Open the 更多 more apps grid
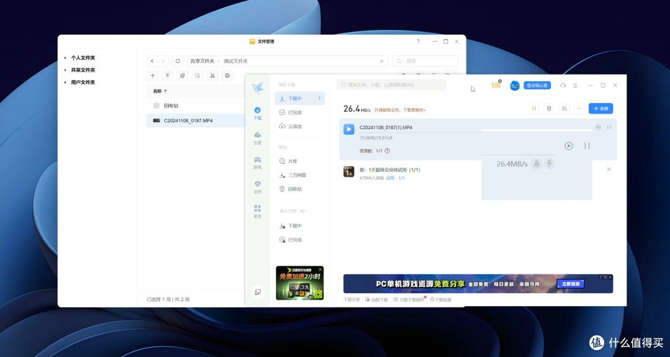Screen dimensions: 670x357 pyautogui.click(x=257, y=212)
